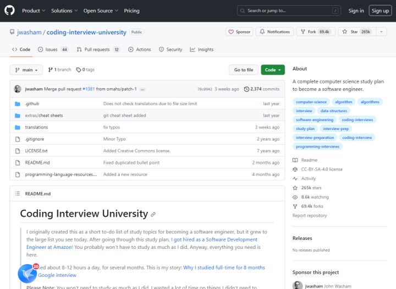This screenshot has width=396, height=289.
Task: Click the heart Sponsor icon
Action: pos(231,32)
